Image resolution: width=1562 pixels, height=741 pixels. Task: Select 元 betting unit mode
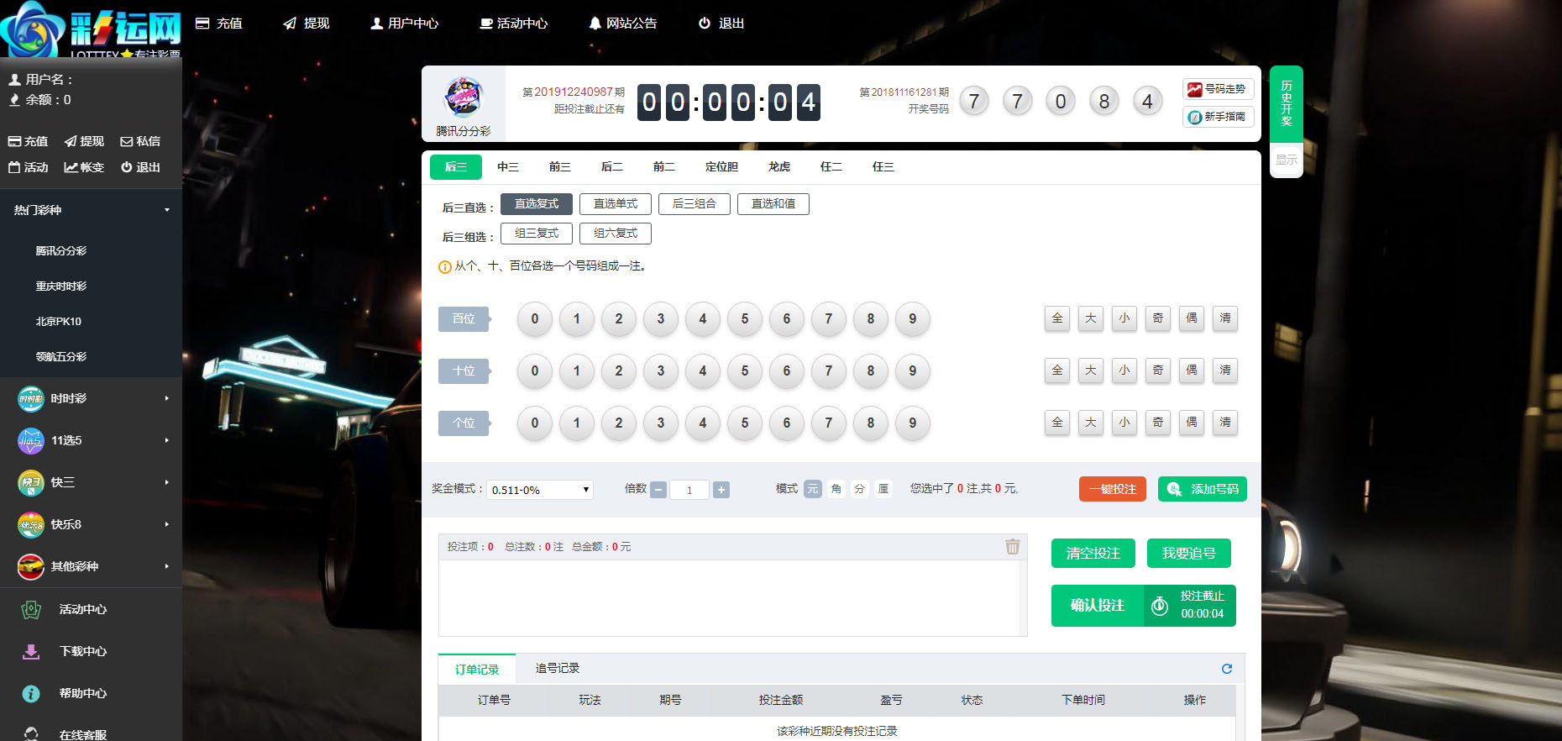click(812, 489)
